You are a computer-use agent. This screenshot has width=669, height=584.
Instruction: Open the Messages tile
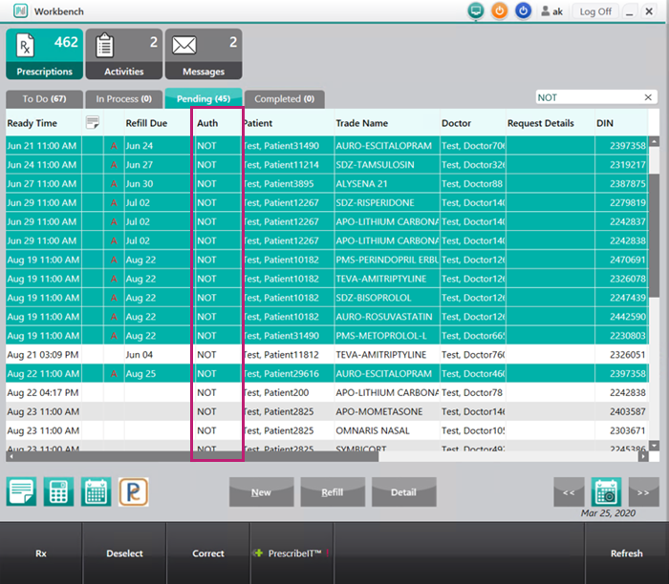204,54
